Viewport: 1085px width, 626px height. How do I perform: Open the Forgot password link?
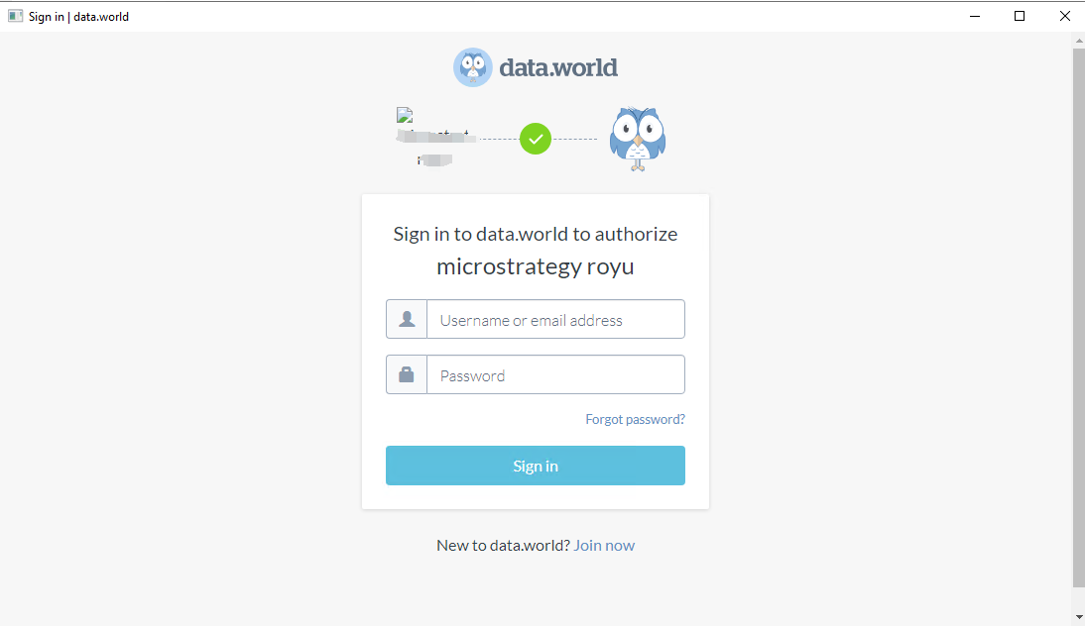[x=635, y=419]
